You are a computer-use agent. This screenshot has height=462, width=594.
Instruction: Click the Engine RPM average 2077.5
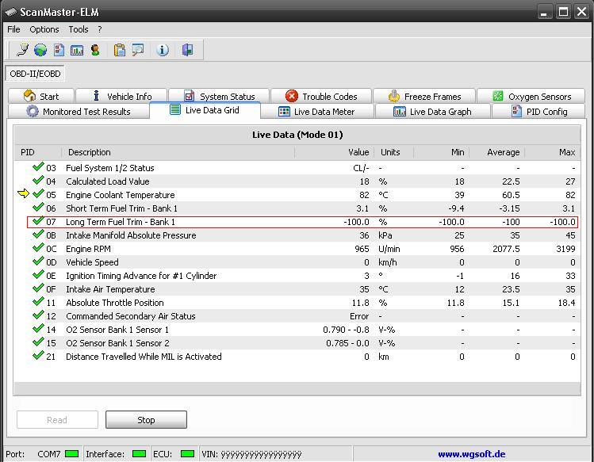pyautogui.click(x=506, y=249)
